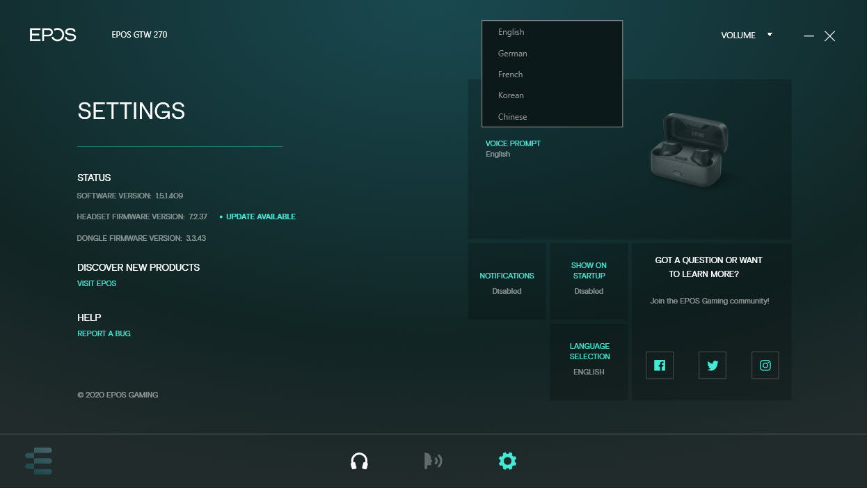
Task: Open the EPOS Twitter page
Action: pos(713,365)
